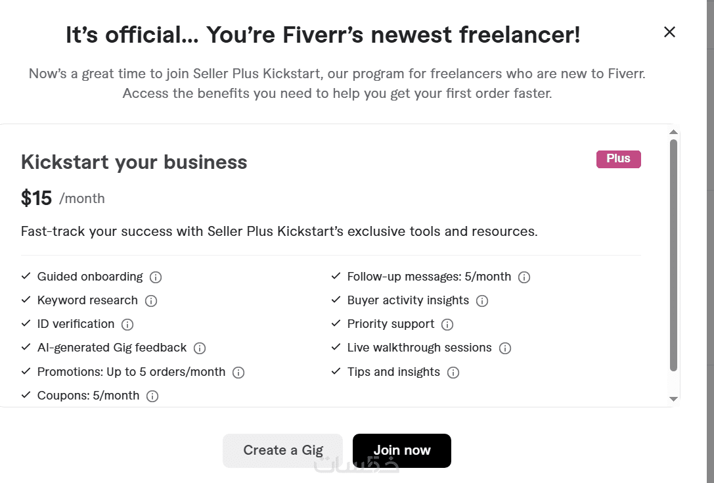Image resolution: width=714 pixels, height=483 pixels.
Task: Click the Create a Gig button
Action: click(x=282, y=450)
